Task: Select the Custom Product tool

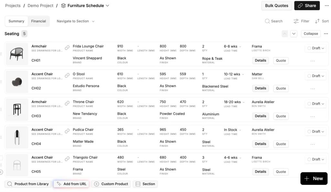Action: click(x=111, y=184)
